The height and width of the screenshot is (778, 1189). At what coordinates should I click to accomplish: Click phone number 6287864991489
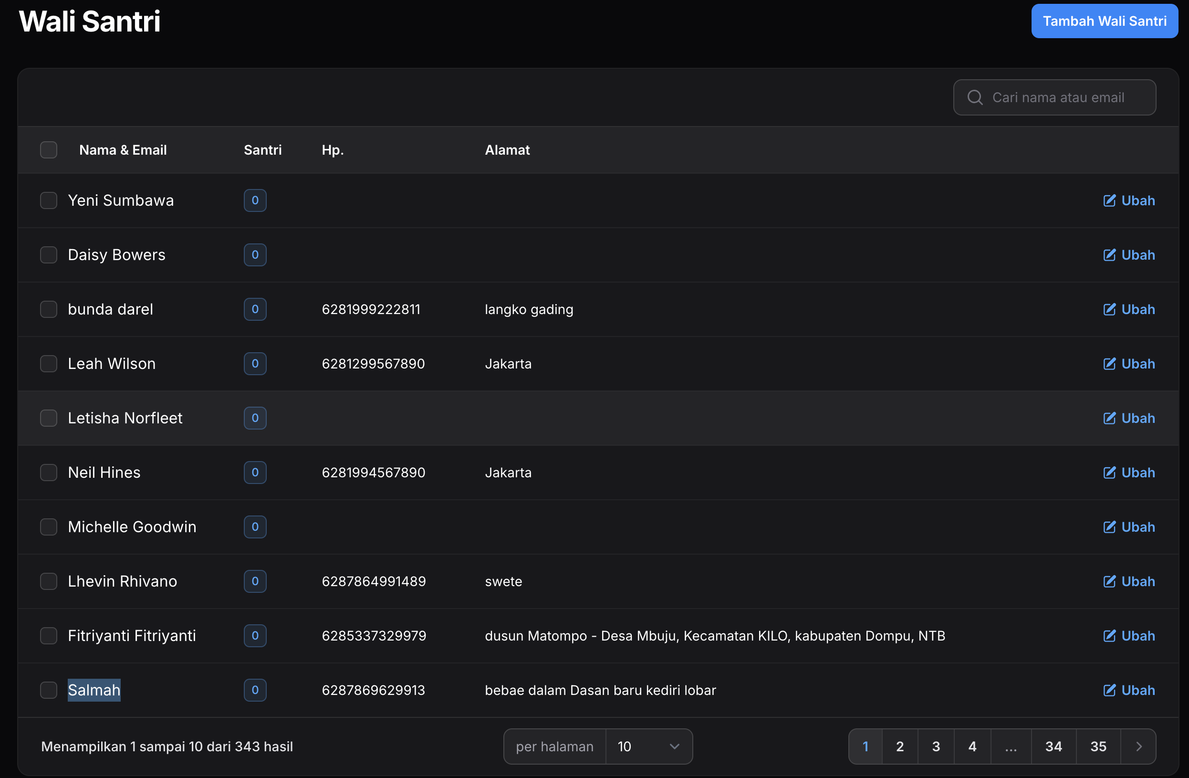(x=374, y=581)
